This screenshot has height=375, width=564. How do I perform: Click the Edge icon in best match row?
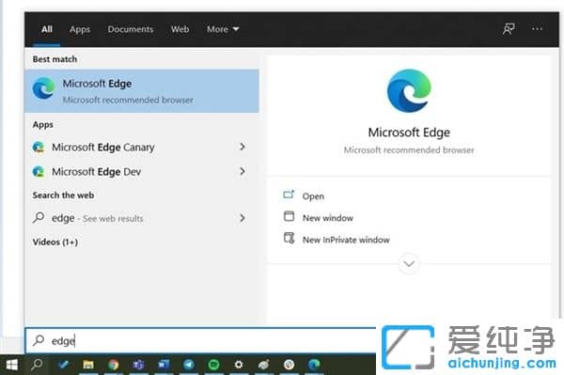(43, 88)
